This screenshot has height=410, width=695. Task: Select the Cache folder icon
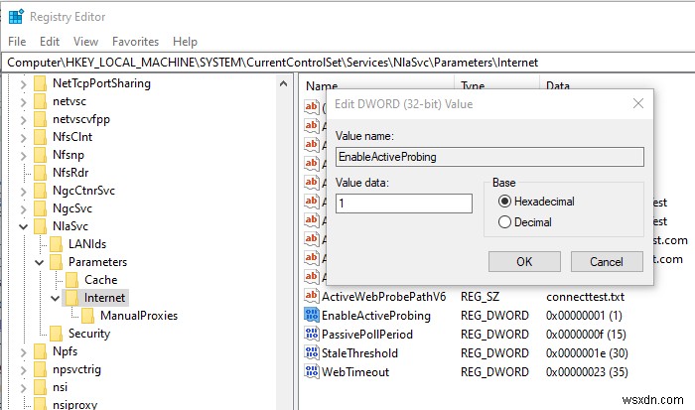tap(71, 280)
